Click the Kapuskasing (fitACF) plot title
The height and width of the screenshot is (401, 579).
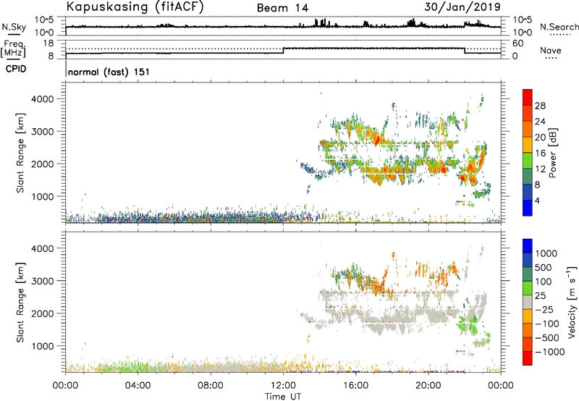tap(135, 7)
